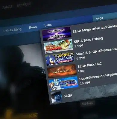Open Sonic & SEGA All-Stars Racing thumbnail
This screenshot has width=117, height=119.
point(60,59)
